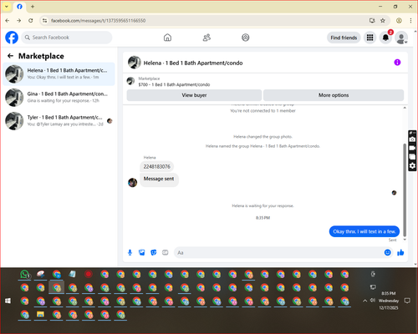Open conversation information purple icon
418x334 pixels.
click(x=397, y=63)
